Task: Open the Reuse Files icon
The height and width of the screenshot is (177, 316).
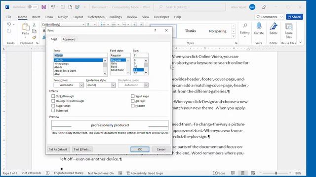Action: pos(288,27)
